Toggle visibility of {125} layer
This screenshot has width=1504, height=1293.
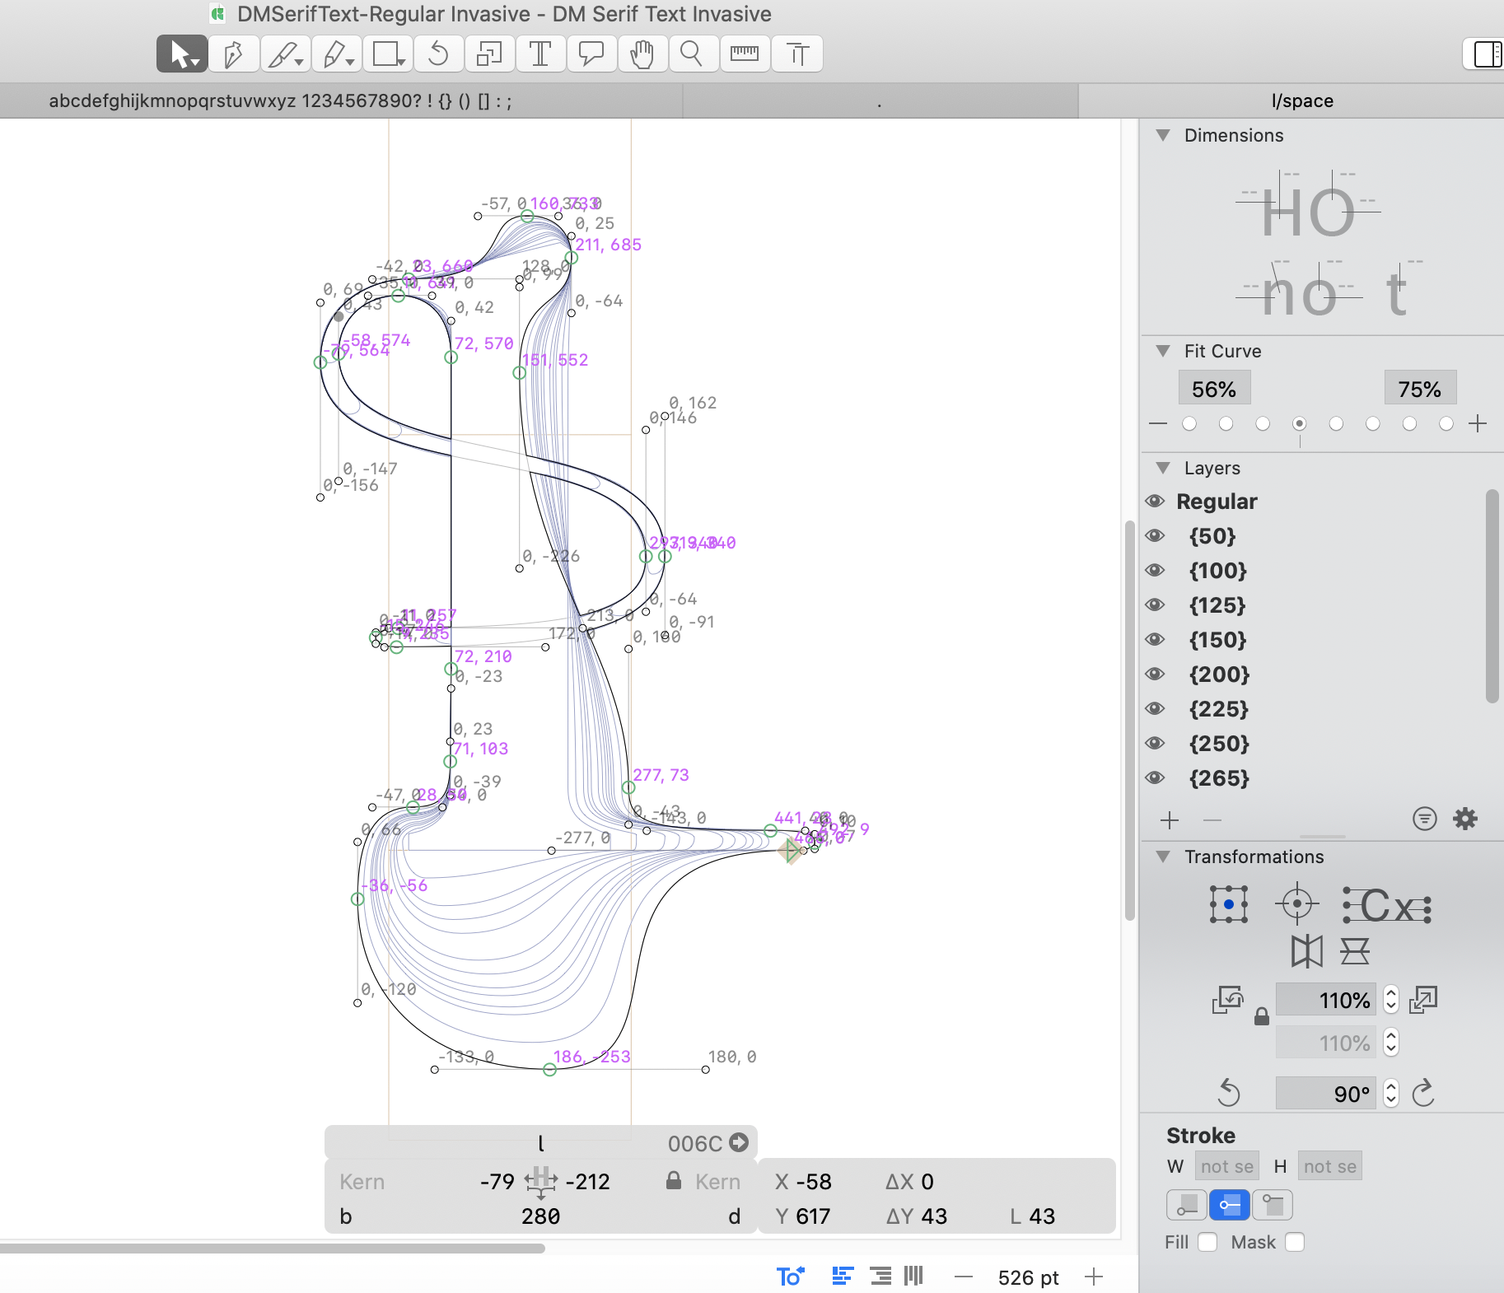[1155, 604]
